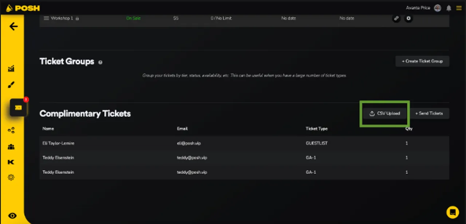Open the copy link icon for Workshop 1
The width and height of the screenshot is (466, 224).
click(x=396, y=18)
